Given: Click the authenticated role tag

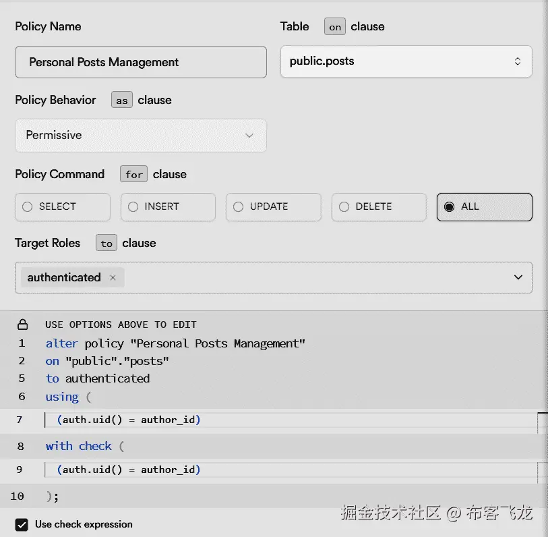Looking at the screenshot, I should point(64,277).
